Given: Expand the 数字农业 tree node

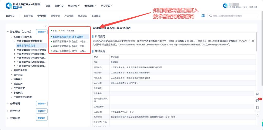Looking at the screenshot, I should click(11, 75).
